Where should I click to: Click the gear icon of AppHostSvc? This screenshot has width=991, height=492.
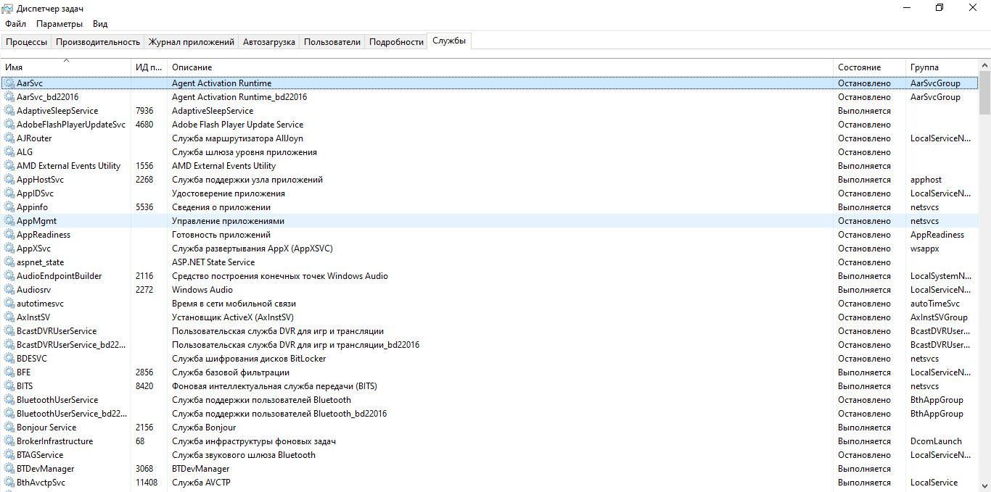[9, 180]
